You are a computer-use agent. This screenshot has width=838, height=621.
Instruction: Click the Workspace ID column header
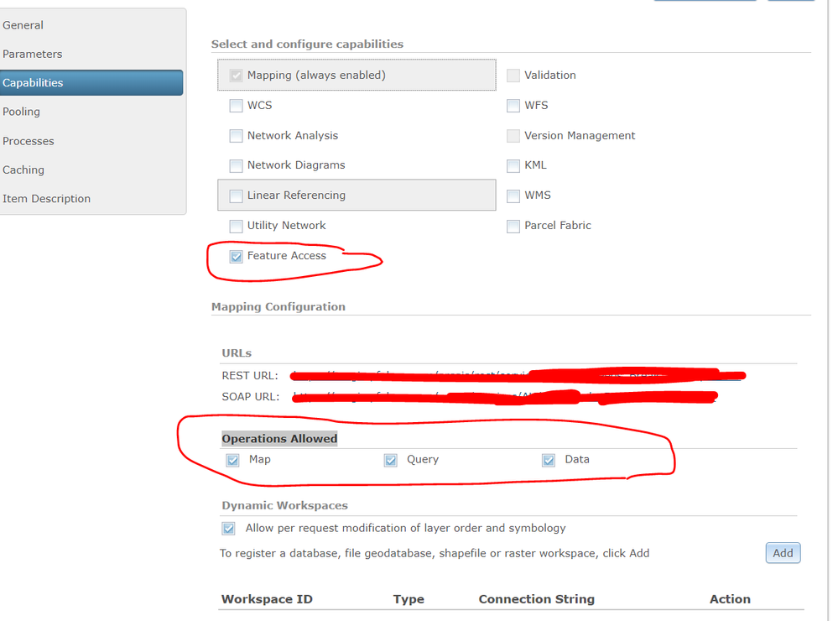tap(267, 599)
